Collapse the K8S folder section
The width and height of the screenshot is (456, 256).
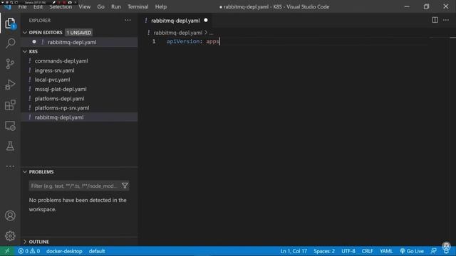click(x=25, y=51)
